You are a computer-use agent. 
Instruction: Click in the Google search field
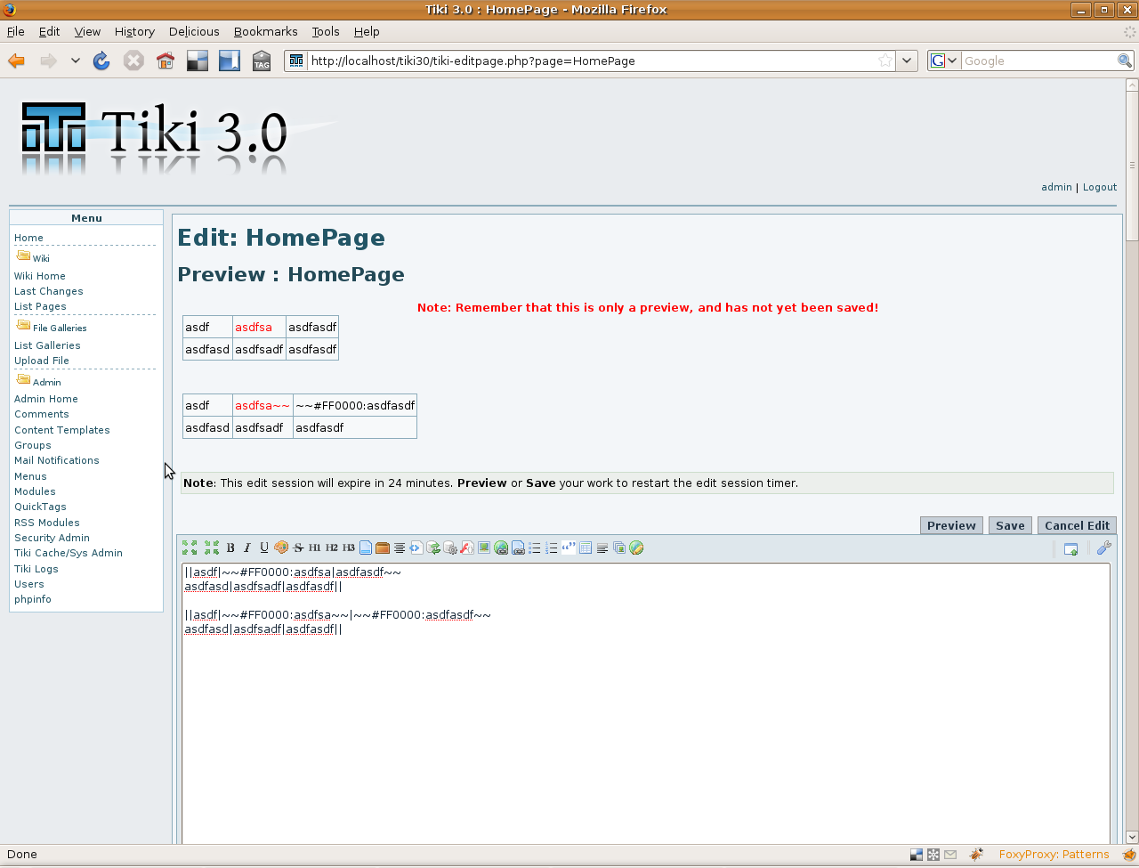[x=1038, y=61]
